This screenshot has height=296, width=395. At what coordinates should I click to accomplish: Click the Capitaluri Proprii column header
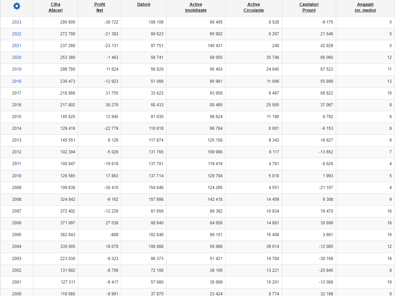(309, 8)
